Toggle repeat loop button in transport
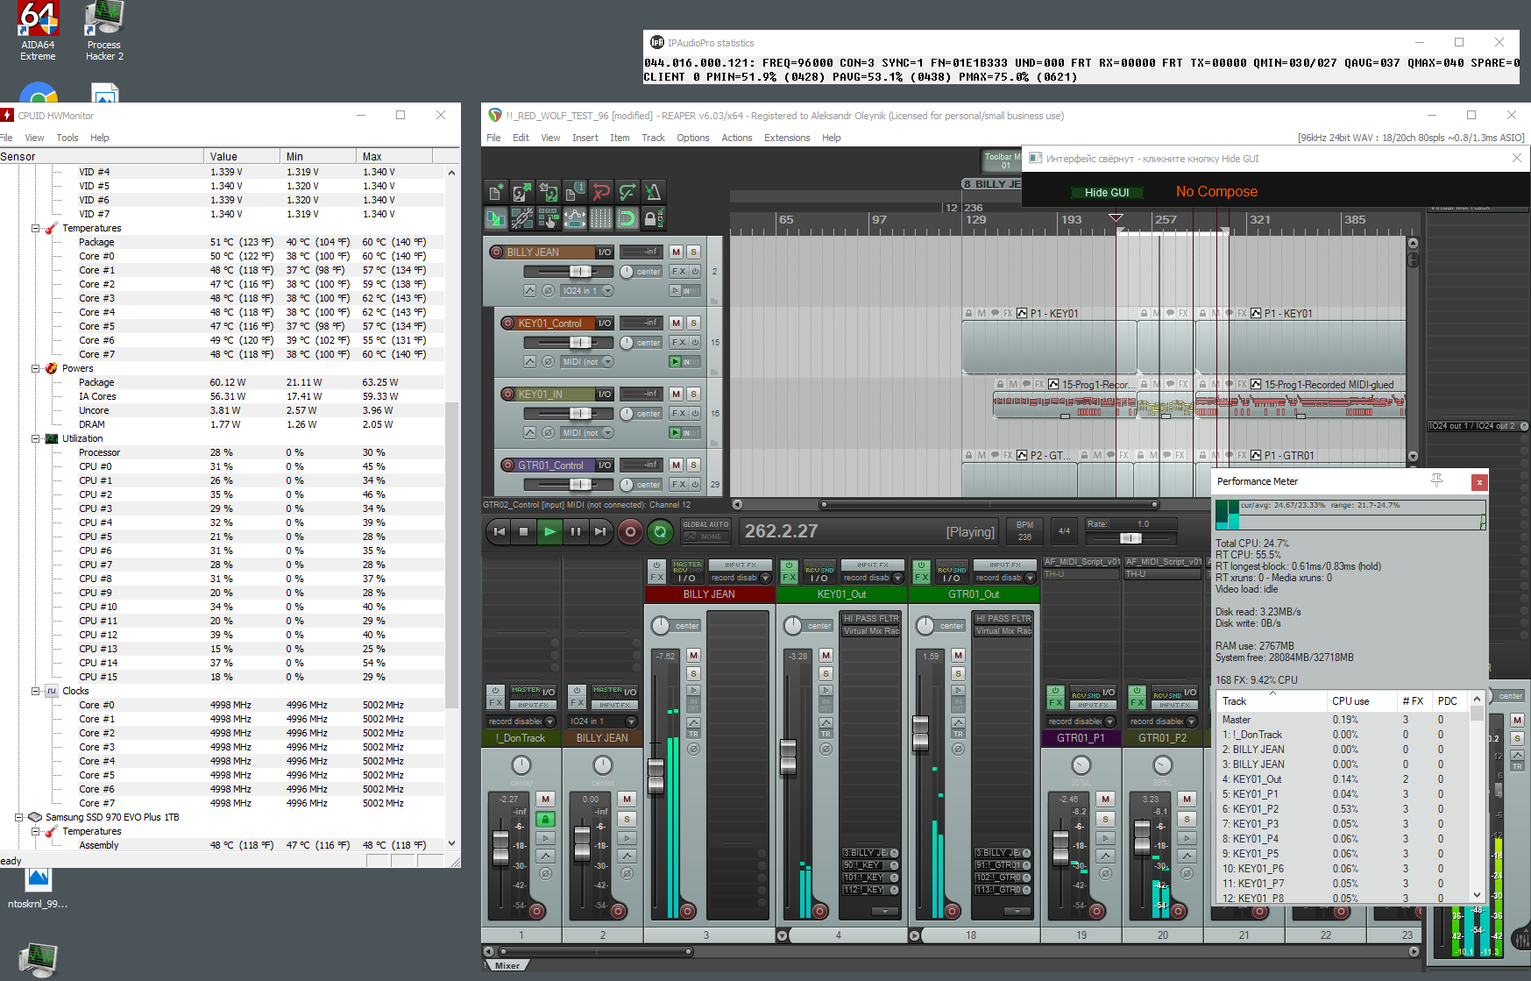Viewport: 1531px width, 981px height. coord(661,531)
